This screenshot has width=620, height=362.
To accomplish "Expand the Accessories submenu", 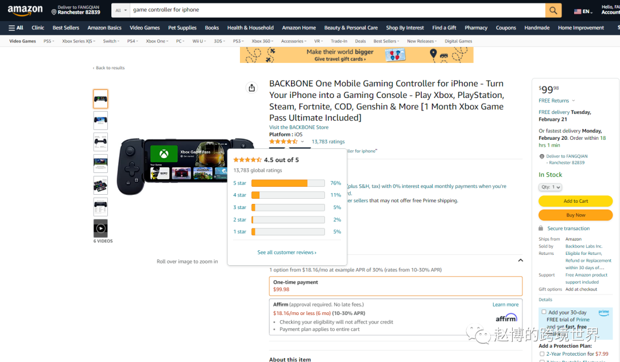I will point(293,41).
